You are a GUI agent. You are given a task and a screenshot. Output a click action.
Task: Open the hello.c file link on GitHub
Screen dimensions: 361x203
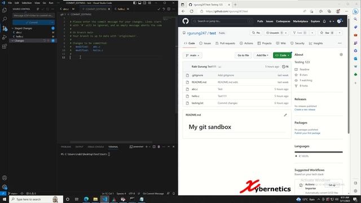coord(196,96)
